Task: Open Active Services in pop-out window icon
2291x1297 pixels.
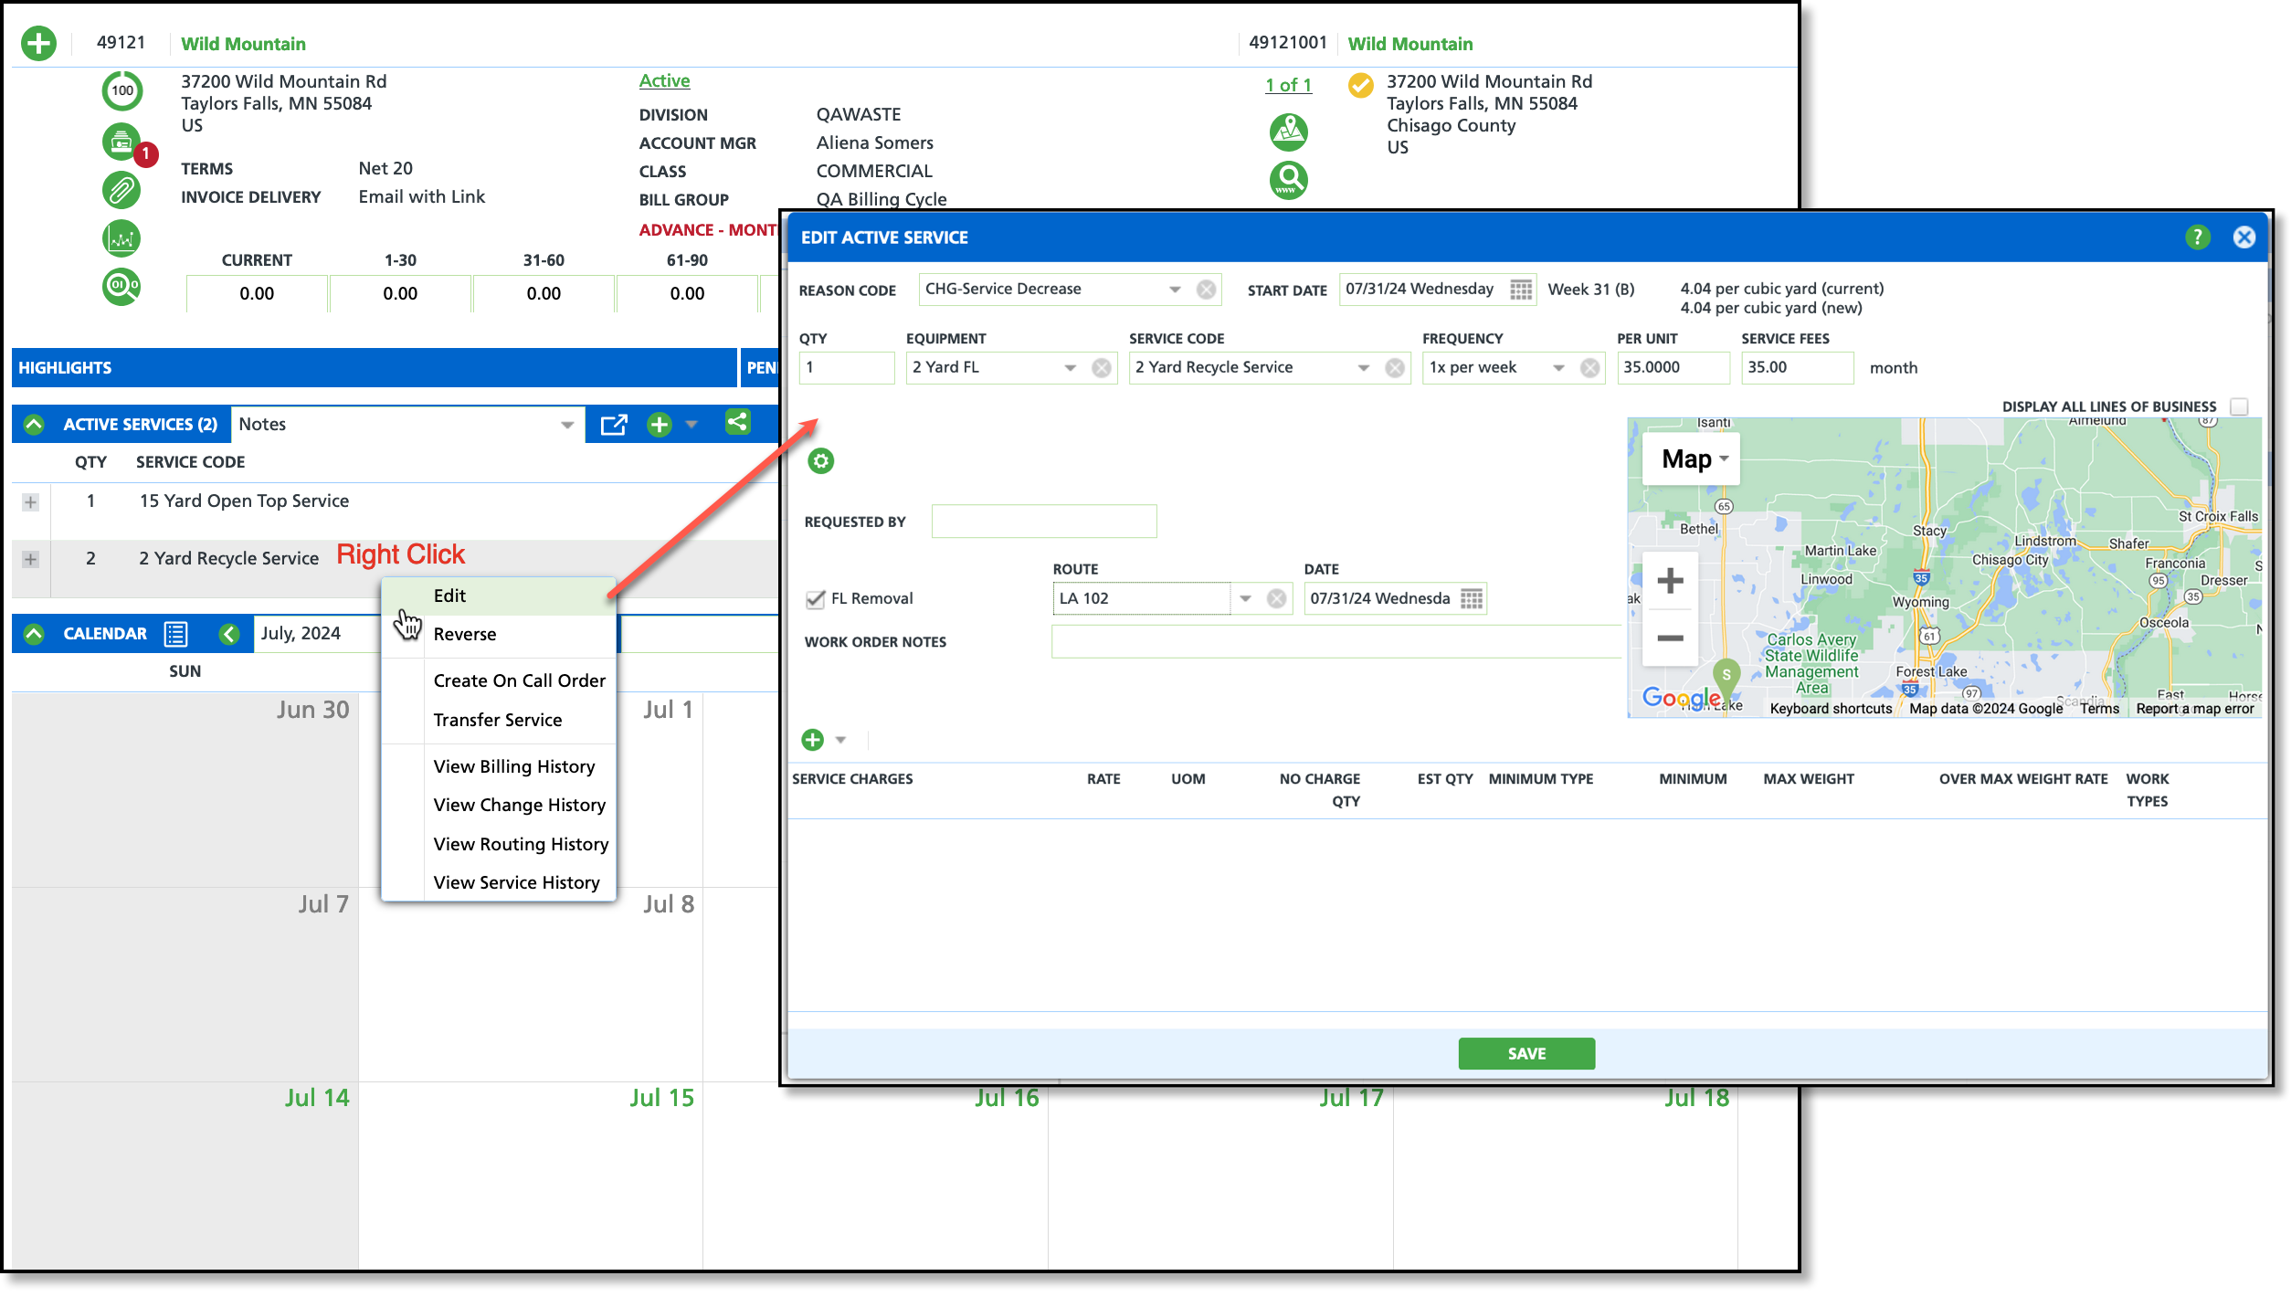Action: 614,425
